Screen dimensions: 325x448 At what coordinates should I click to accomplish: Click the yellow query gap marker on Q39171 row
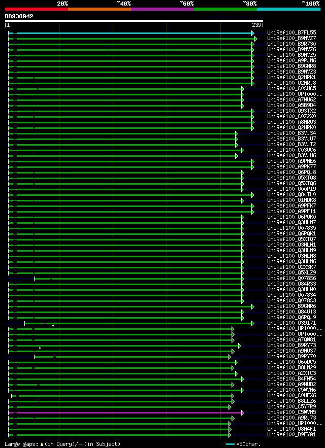(53, 325)
